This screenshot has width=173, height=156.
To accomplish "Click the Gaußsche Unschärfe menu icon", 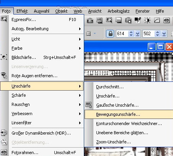I will click(x=88, y=105).
